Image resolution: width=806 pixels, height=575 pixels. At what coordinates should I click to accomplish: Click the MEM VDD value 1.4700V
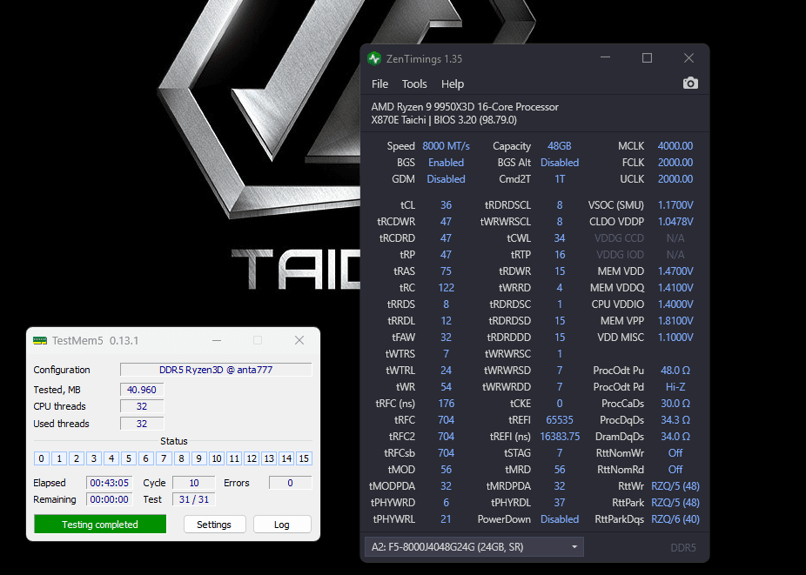click(675, 271)
